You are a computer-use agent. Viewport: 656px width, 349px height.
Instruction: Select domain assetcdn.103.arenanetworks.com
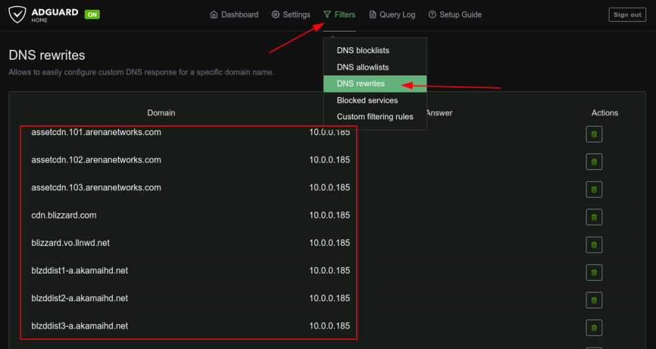click(96, 188)
